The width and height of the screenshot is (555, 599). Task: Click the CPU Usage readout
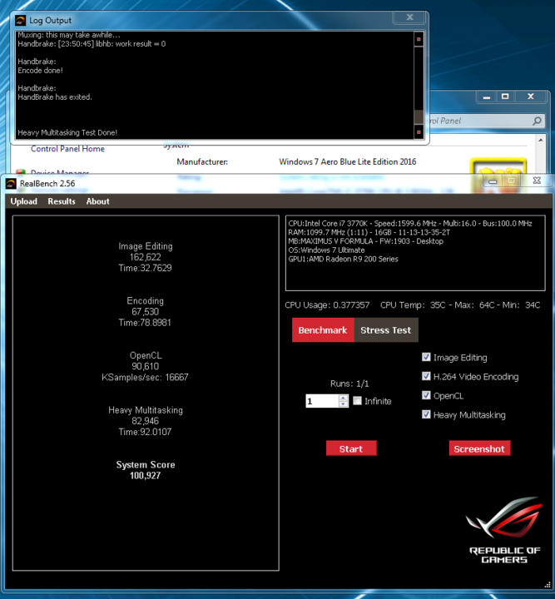(x=327, y=305)
